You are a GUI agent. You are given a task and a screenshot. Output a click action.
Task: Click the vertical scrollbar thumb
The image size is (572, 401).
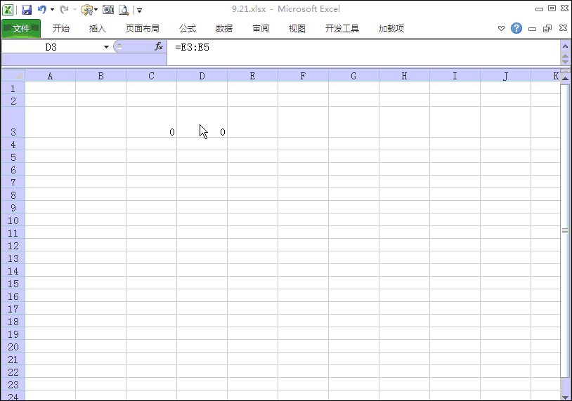click(565, 230)
